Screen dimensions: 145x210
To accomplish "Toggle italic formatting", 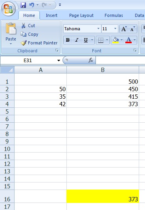I will pos(77,40).
